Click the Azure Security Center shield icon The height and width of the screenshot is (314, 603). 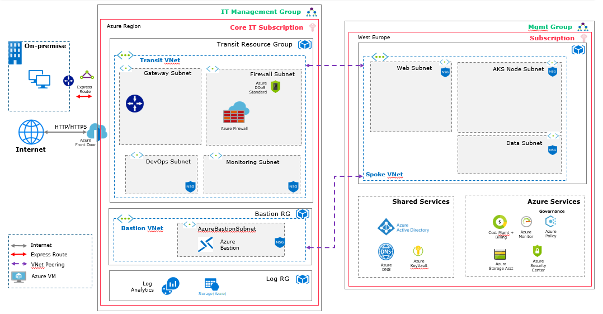(x=538, y=251)
